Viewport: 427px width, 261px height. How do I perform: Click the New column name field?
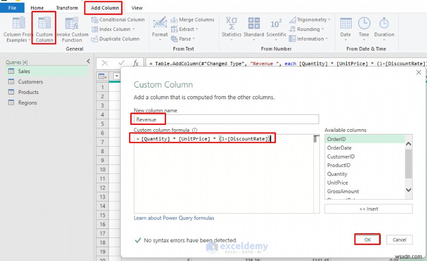226,120
